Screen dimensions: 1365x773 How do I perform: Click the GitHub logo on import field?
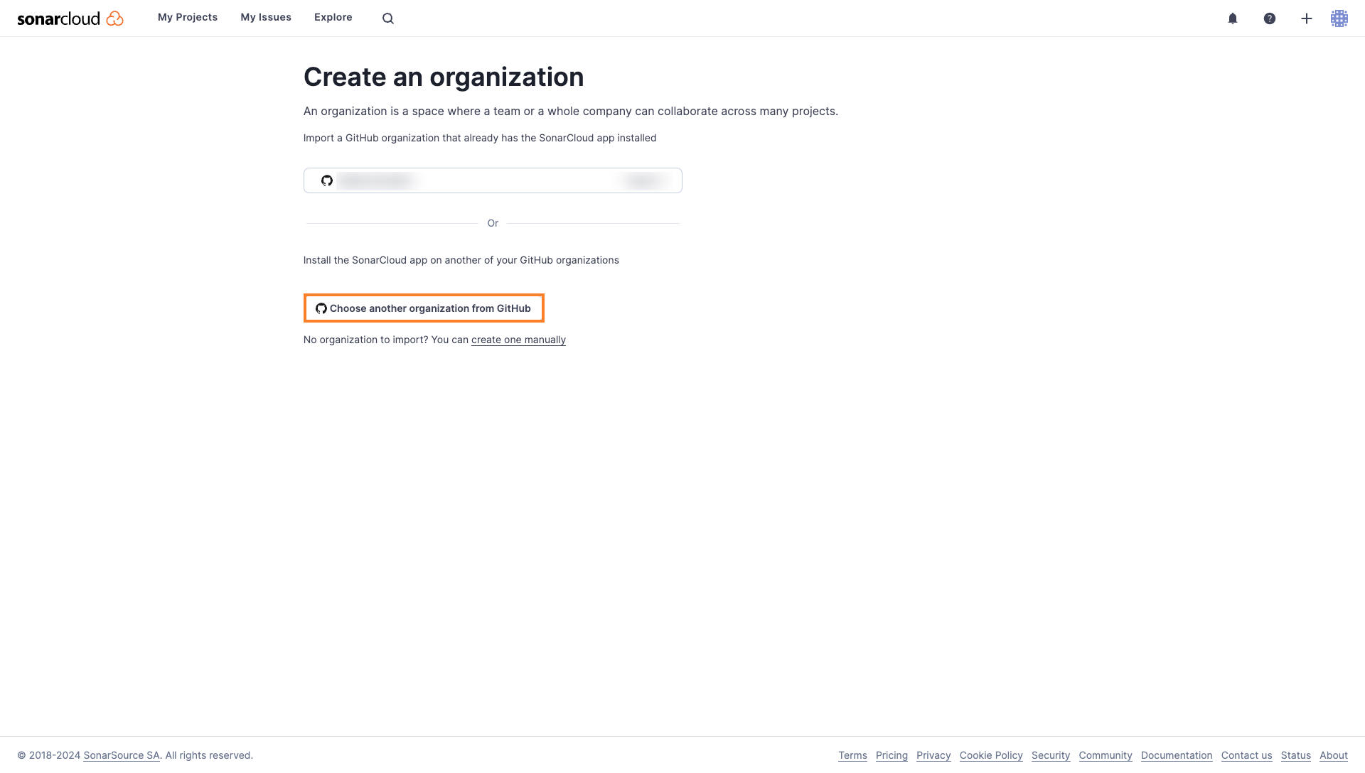[326, 180]
